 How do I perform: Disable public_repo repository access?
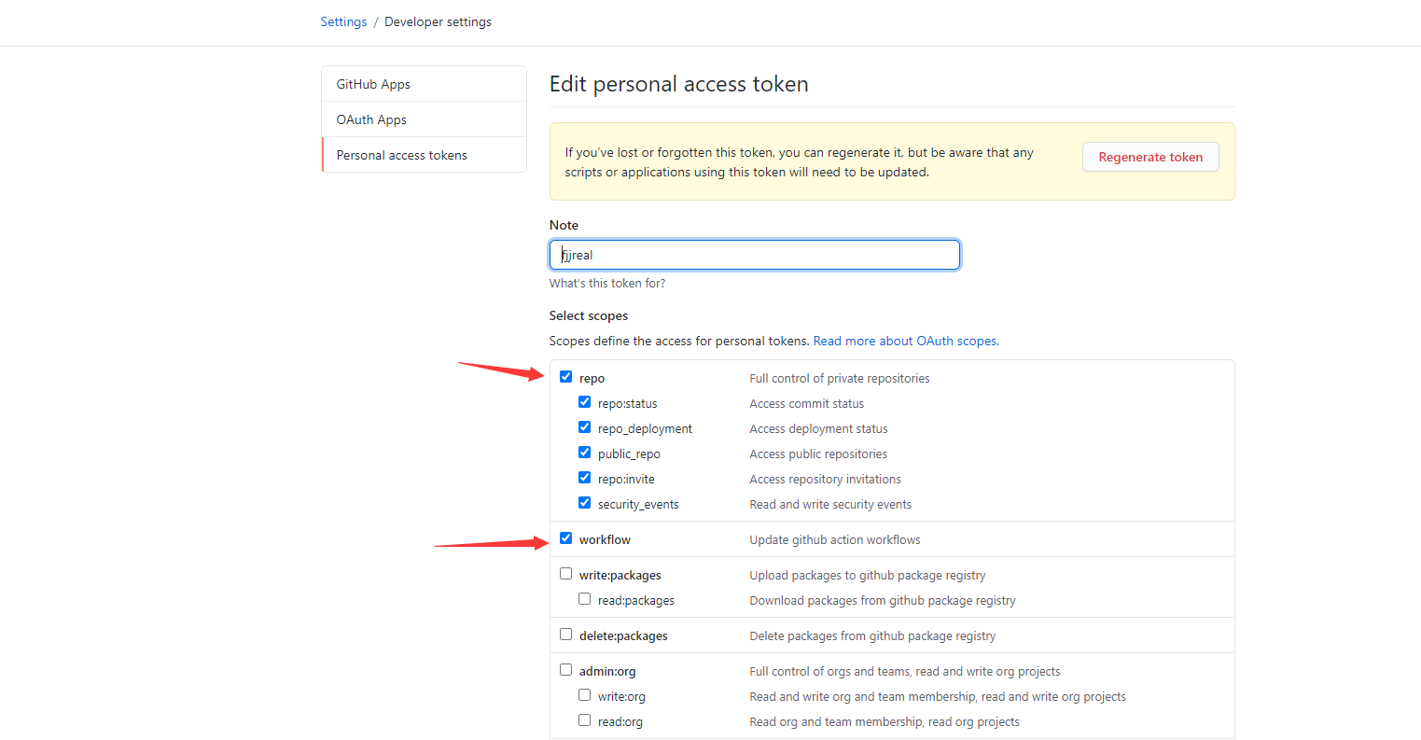[x=585, y=452]
